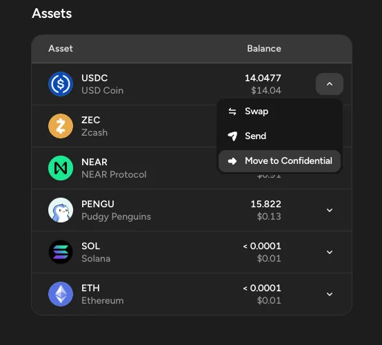Select the PENGU balance 15.822
The height and width of the screenshot is (345, 382).
click(x=265, y=204)
